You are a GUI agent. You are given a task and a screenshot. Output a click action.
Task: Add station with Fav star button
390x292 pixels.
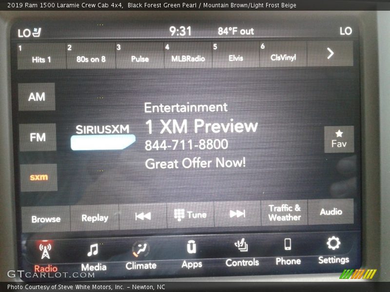(339, 139)
